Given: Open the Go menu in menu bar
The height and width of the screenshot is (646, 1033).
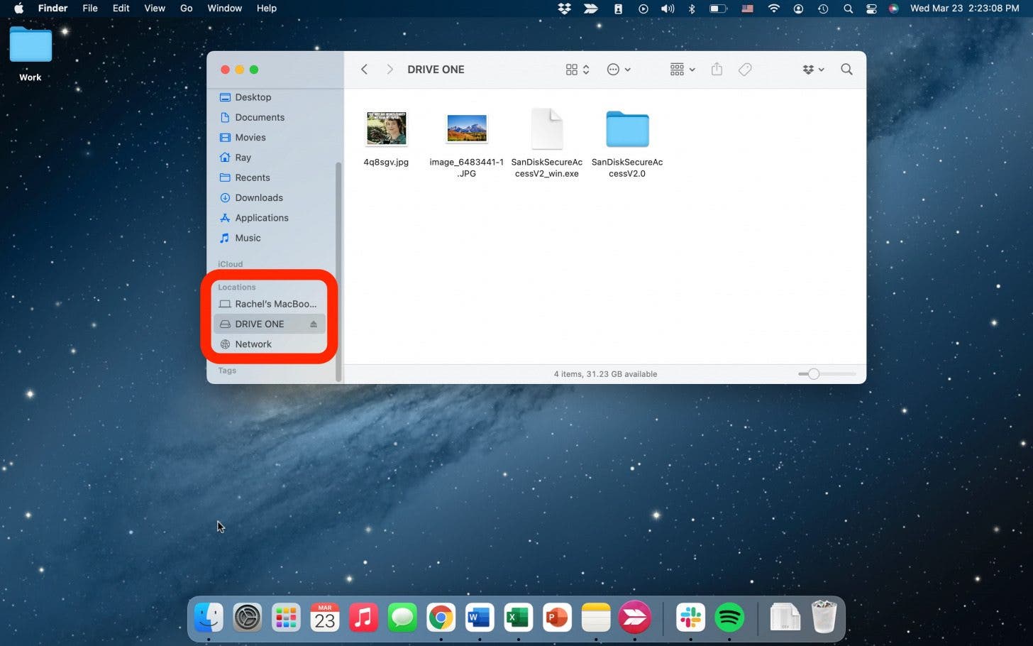Looking at the screenshot, I should [186, 9].
